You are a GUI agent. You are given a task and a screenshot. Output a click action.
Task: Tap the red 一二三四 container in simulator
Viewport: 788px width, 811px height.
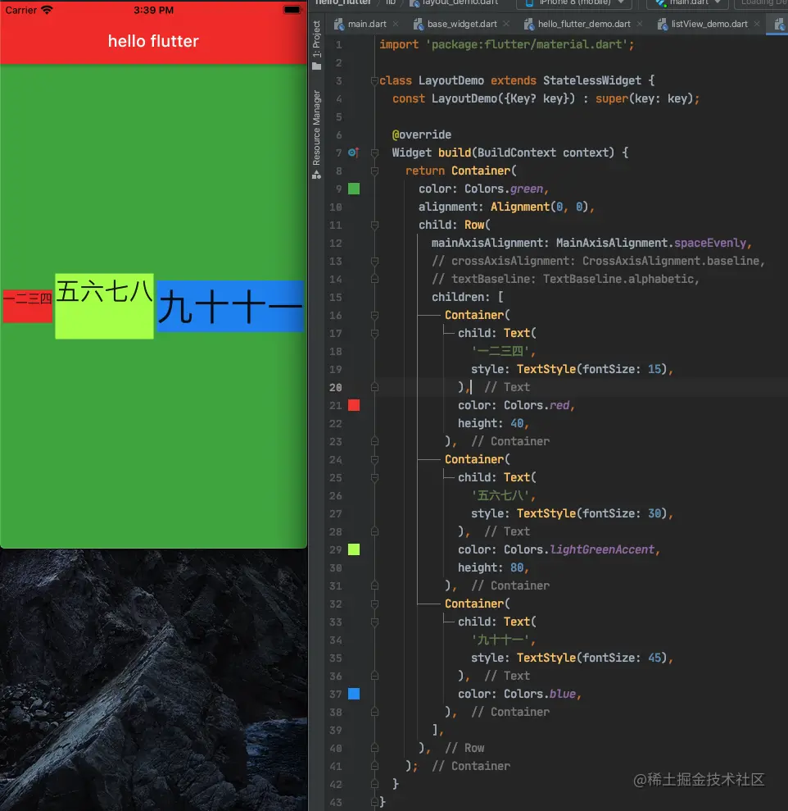(27, 306)
